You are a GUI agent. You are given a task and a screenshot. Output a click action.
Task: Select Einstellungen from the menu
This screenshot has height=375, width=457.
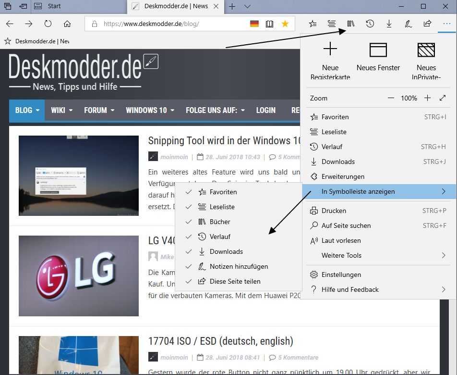click(341, 275)
